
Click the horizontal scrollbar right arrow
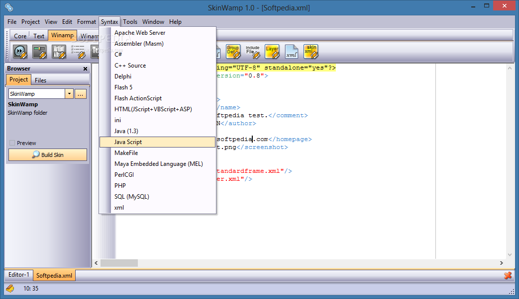(501, 263)
